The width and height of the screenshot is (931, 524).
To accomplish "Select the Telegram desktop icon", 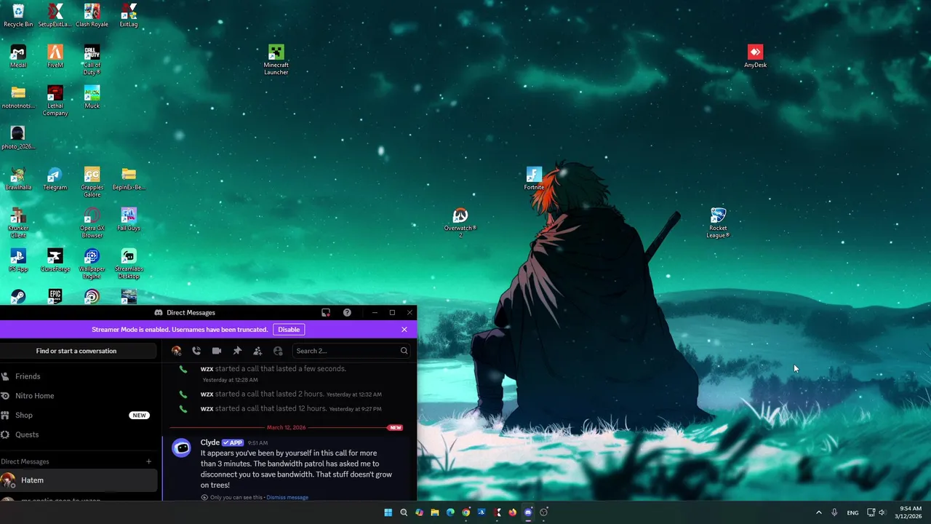I will pos(55,178).
